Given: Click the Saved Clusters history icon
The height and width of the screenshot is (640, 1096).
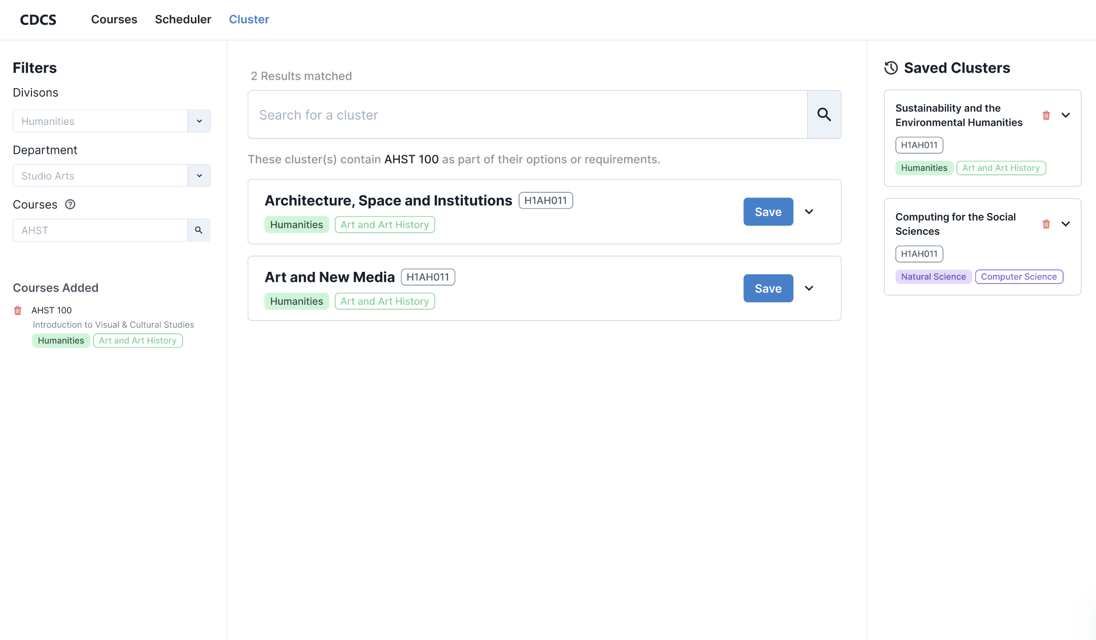Looking at the screenshot, I should point(891,68).
